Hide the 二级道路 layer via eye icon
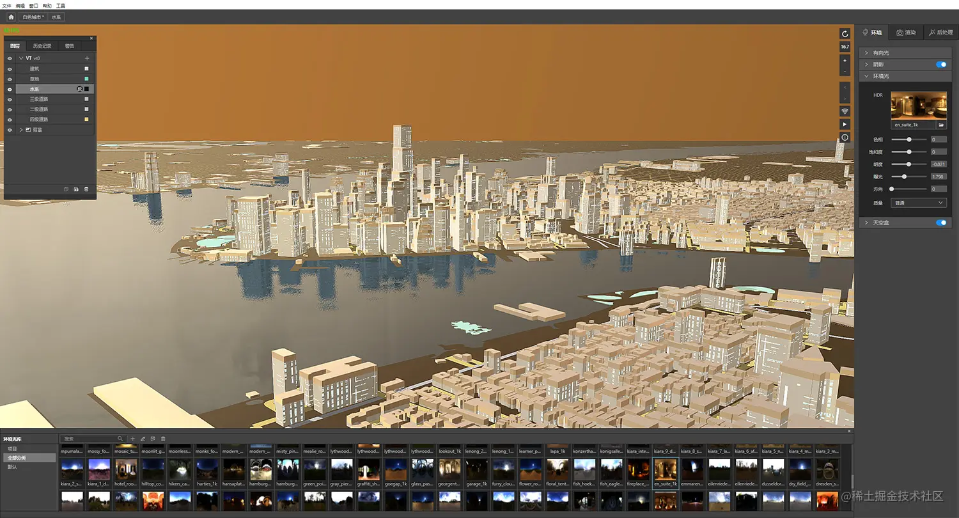The height and width of the screenshot is (518, 959). tap(10, 109)
